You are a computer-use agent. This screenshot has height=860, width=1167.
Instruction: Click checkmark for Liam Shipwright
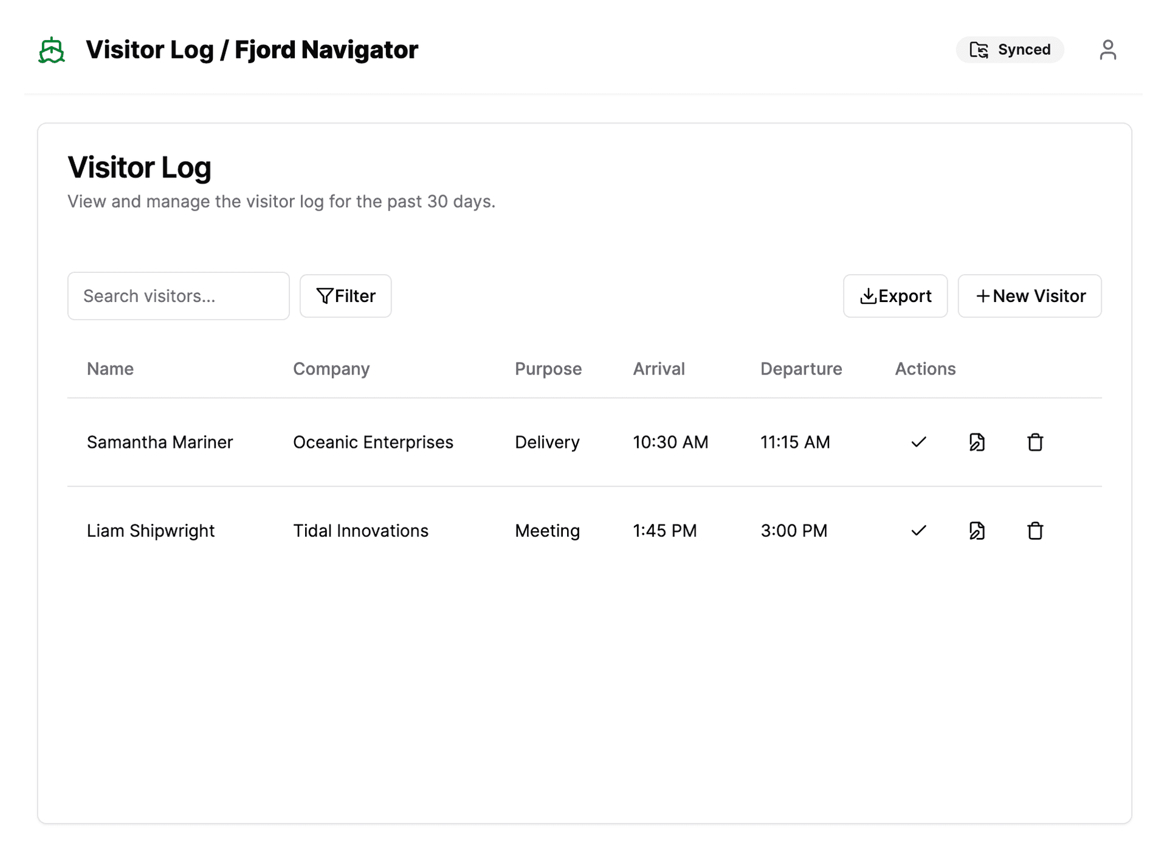point(918,531)
